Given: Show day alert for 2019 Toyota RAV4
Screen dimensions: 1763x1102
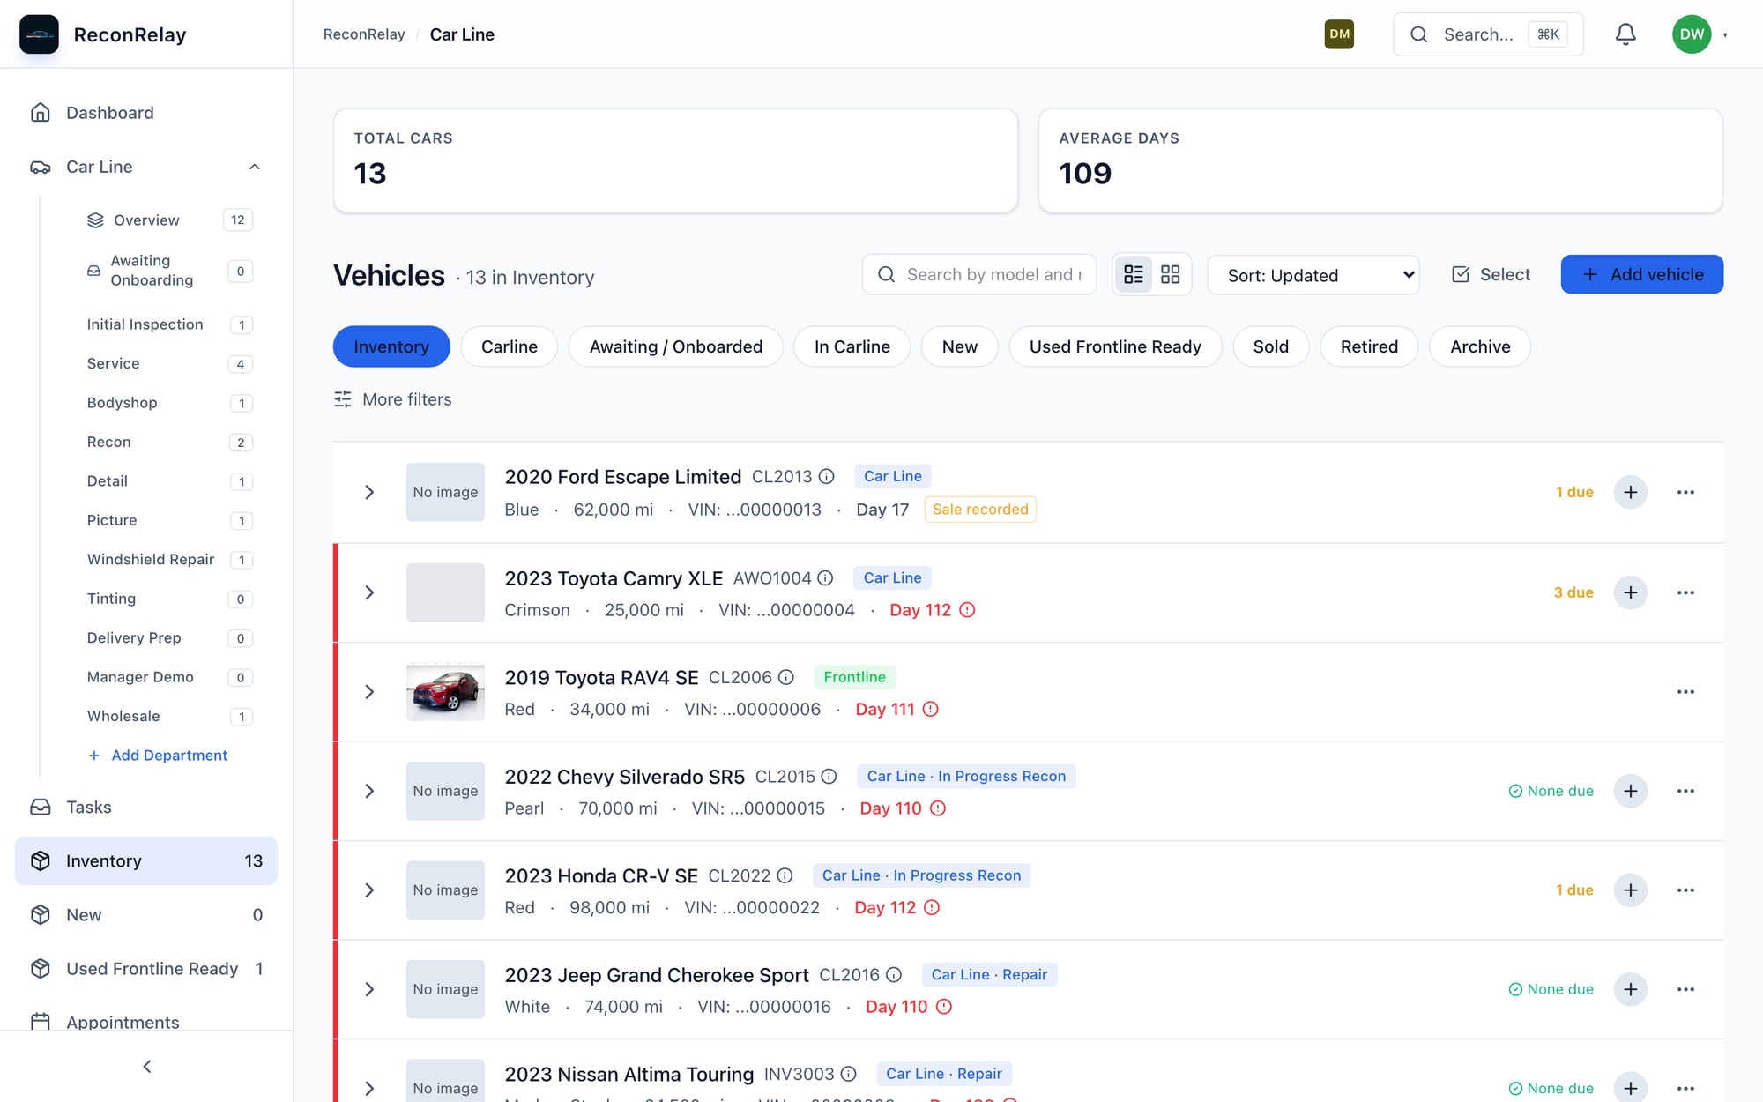Looking at the screenshot, I should 930,709.
